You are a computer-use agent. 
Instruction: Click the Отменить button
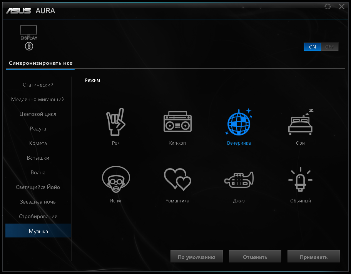(255, 256)
